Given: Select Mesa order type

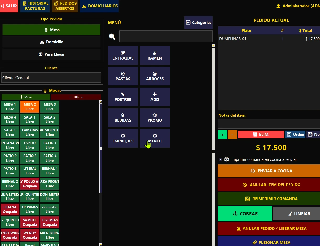Looking at the screenshot, I should tap(51, 30).
